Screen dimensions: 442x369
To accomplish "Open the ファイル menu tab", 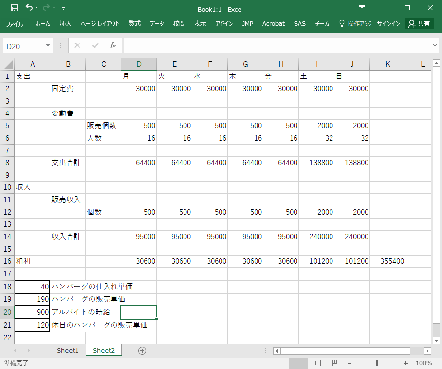I will [14, 24].
